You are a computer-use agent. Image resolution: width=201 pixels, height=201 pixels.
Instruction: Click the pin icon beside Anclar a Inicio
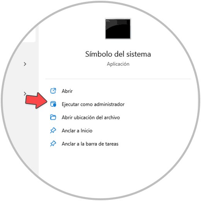click(53, 130)
